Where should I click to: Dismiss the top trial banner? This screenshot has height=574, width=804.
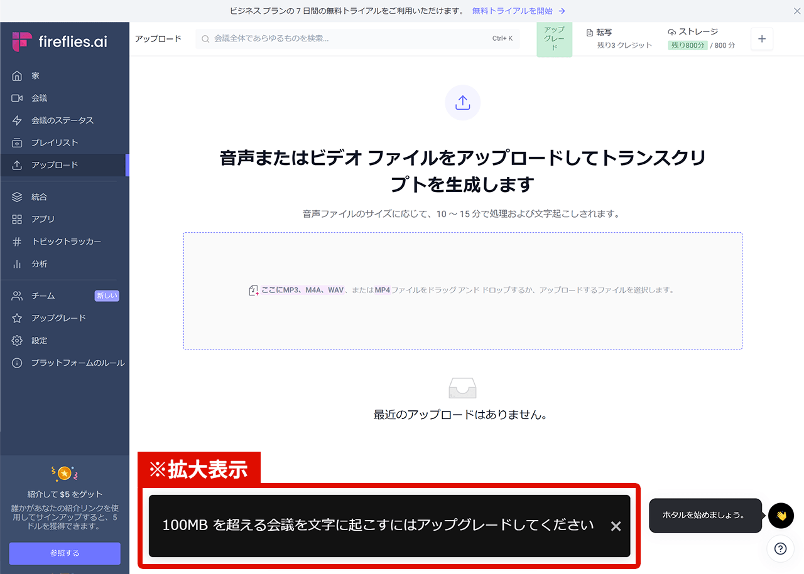pyautogui.click(x=797, y=11)
